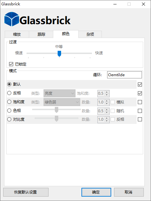Click the Glassbrick cube logo
Screen dimensions: 151x201
point(12,19)
